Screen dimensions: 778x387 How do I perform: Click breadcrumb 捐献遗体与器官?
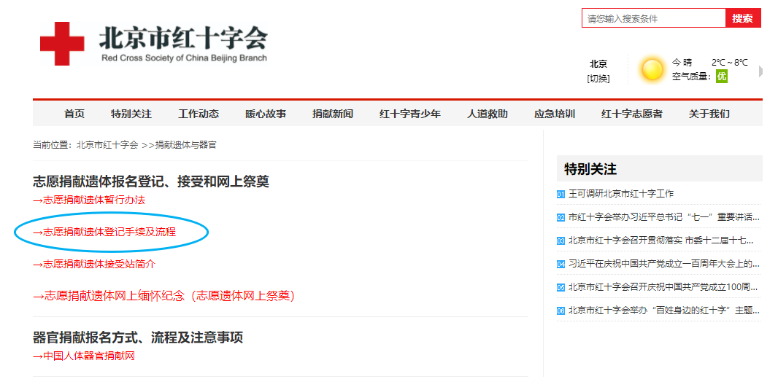tap(185, 145)
